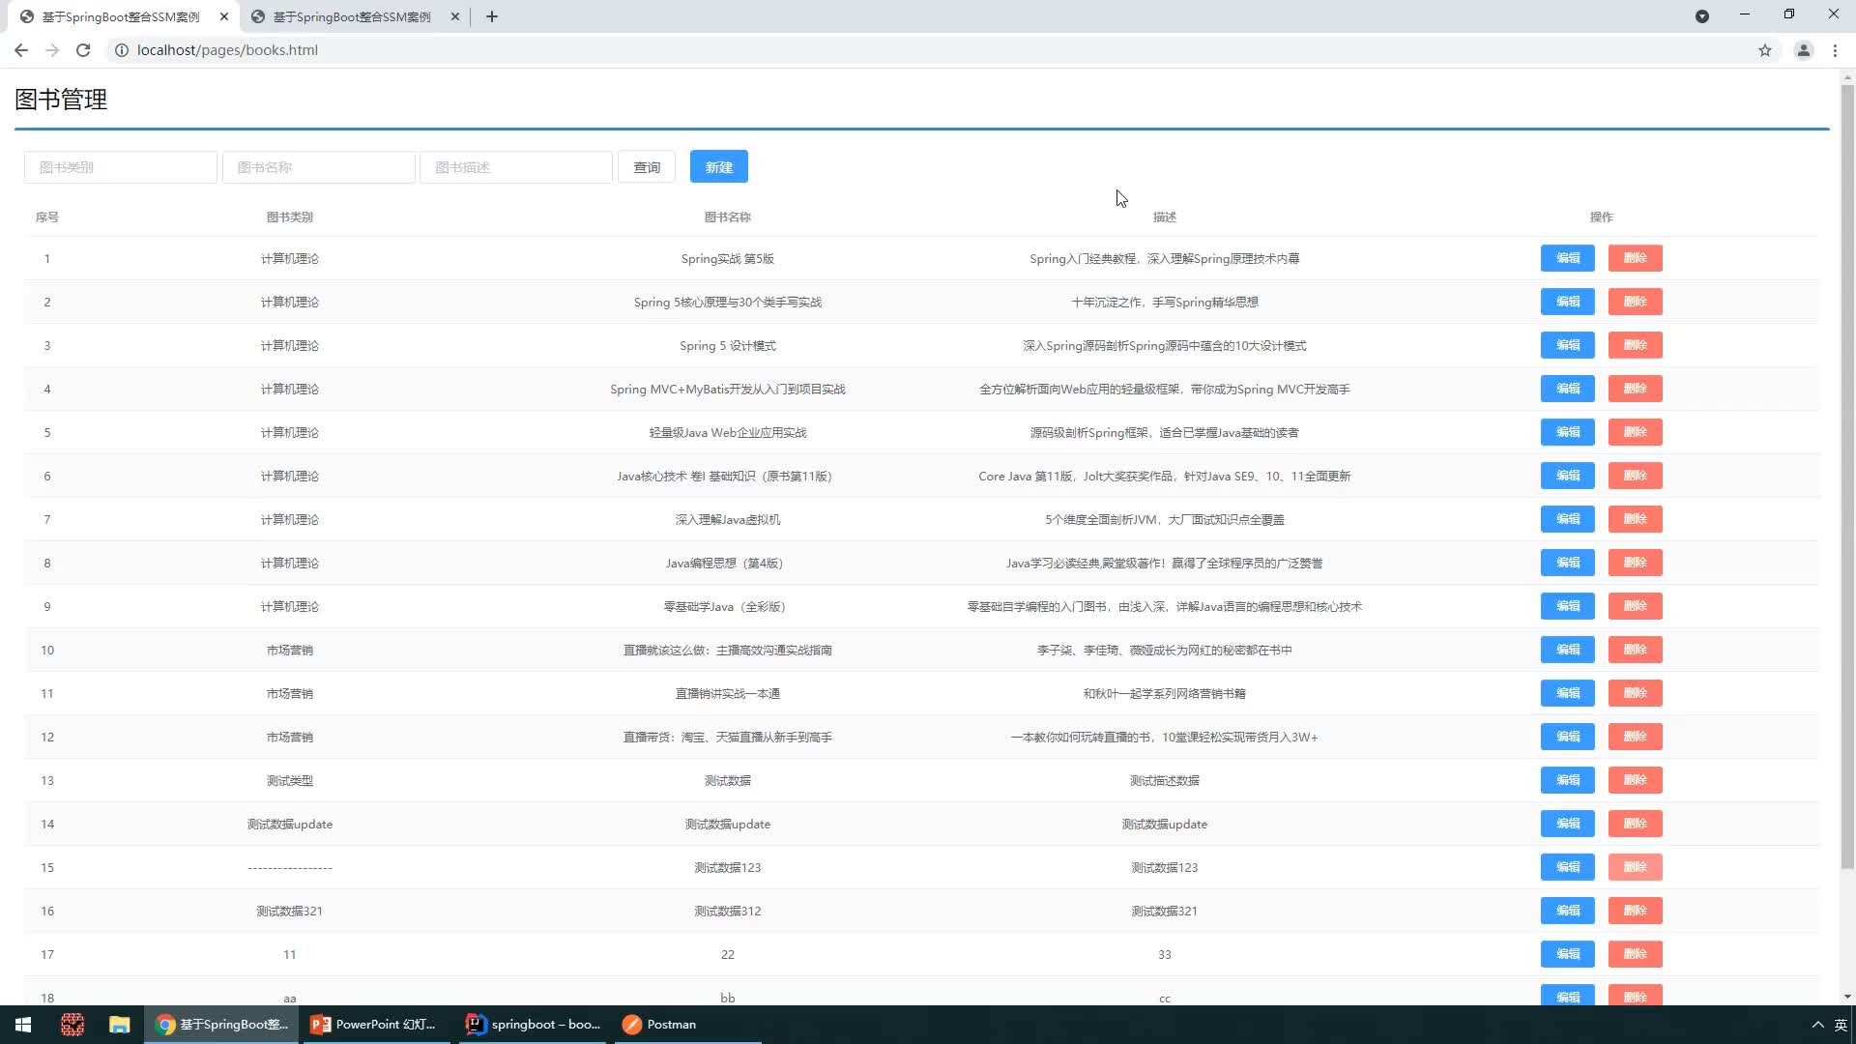Click the blue 新建 button
The image size is (1856, 1044).
click(718, 166)
